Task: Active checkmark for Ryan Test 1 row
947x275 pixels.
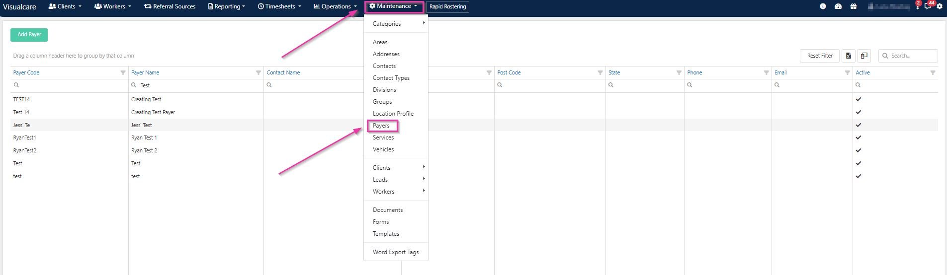Action: (x=858, y=137)
